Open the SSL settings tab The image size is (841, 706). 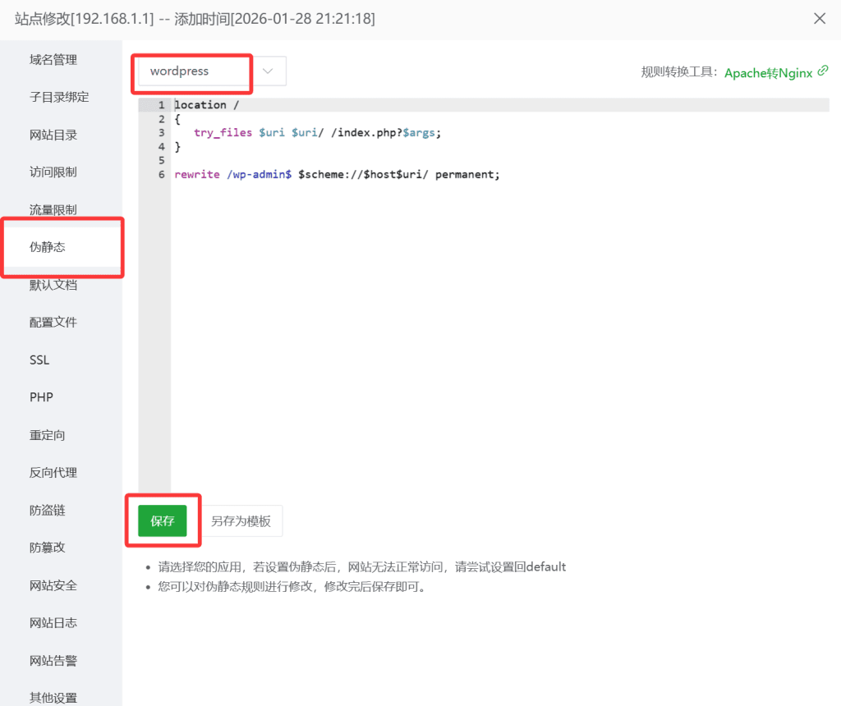39,360
